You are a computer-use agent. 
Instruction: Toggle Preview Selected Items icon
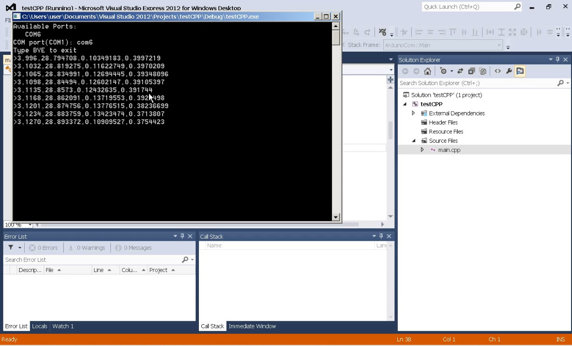[x=520, y=71]
